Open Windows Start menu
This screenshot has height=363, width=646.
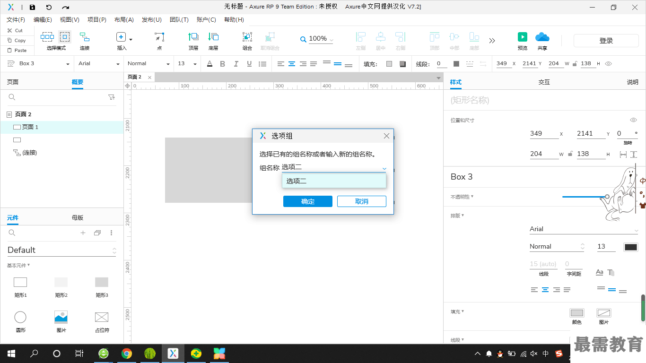tap(11, 353)
